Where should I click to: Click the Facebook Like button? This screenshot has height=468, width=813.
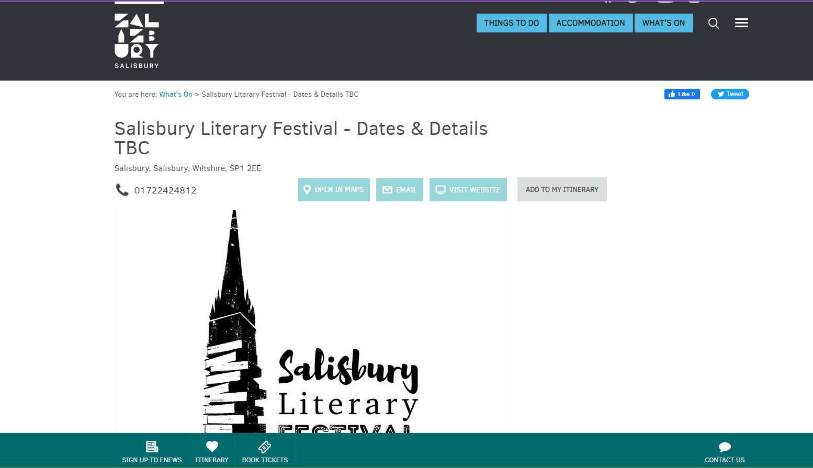[x=682, y=94]
